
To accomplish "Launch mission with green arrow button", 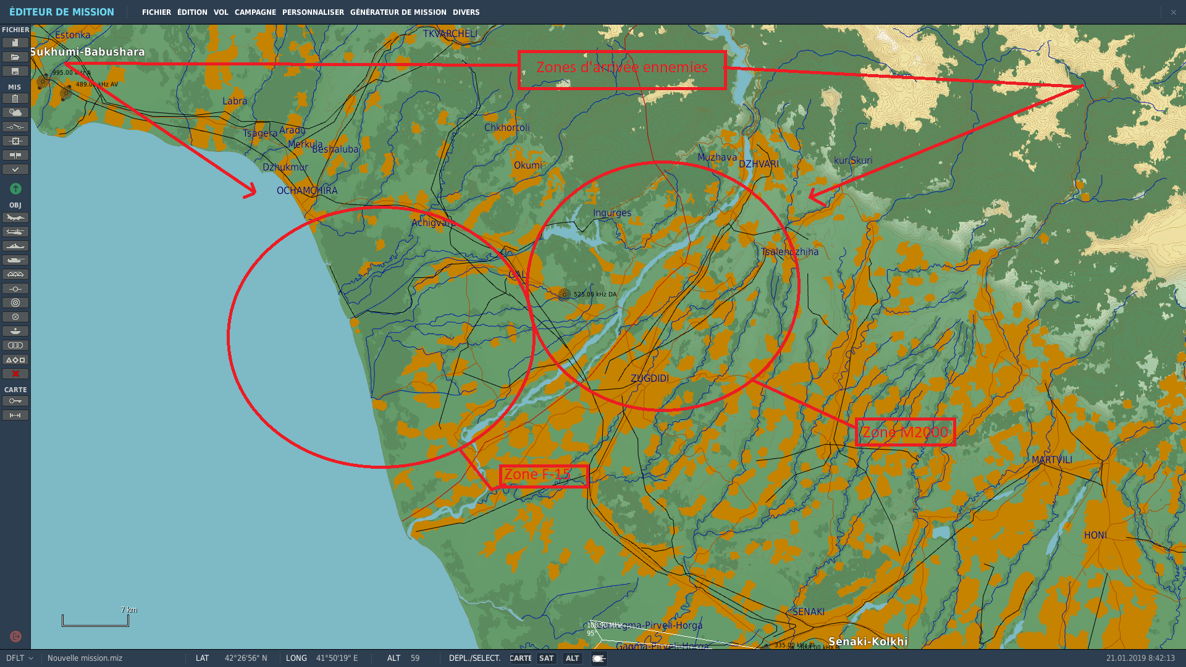I will point(15,188).
